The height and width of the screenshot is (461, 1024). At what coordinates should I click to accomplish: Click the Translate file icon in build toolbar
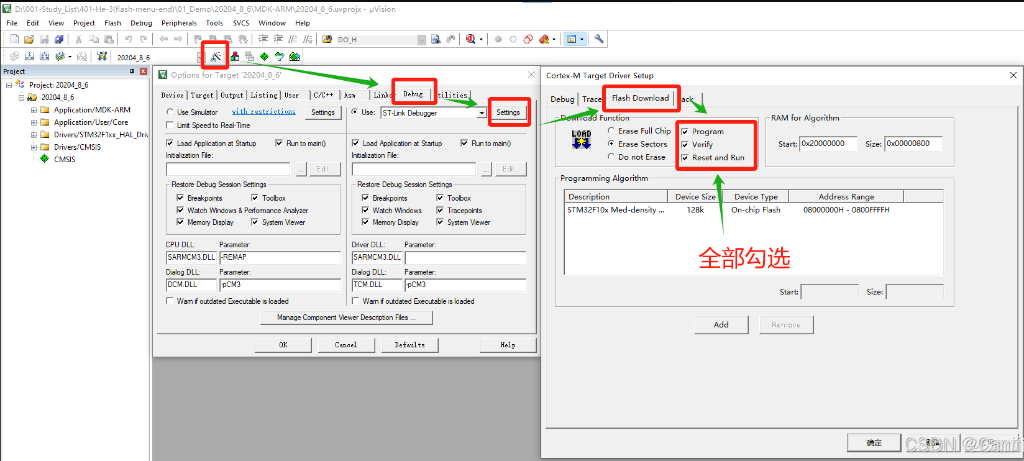pos(14,57)
